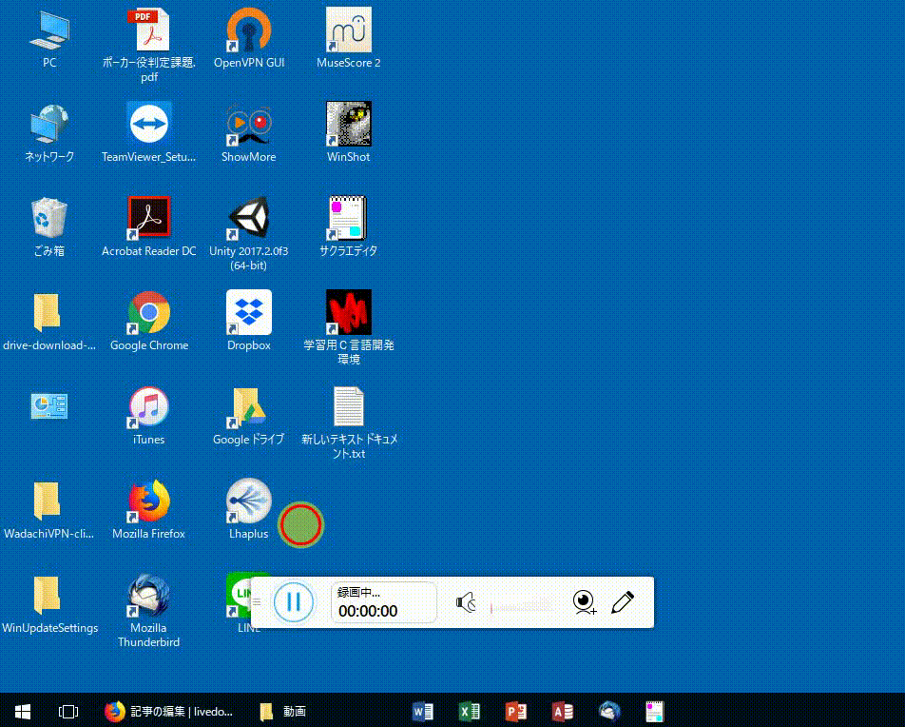Click the recorder toolbar drag handle
Image resolution: width=905 pixels, height=727 pixels.
click(x=257, y=602)
